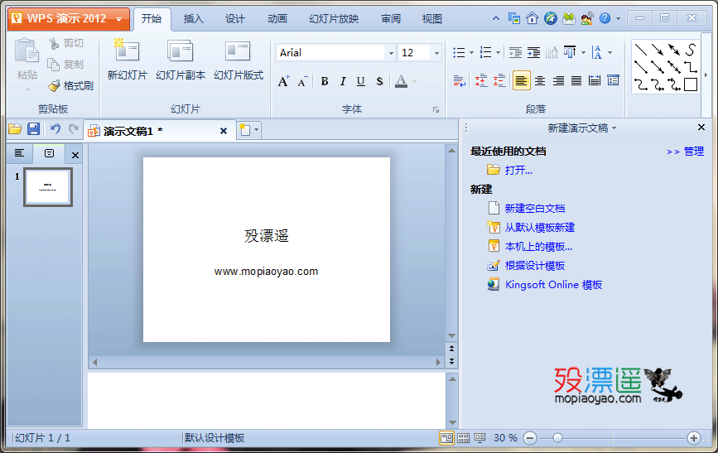Expand the bullets style dropdown arrow
718x453 pixels.
[471, 53]
